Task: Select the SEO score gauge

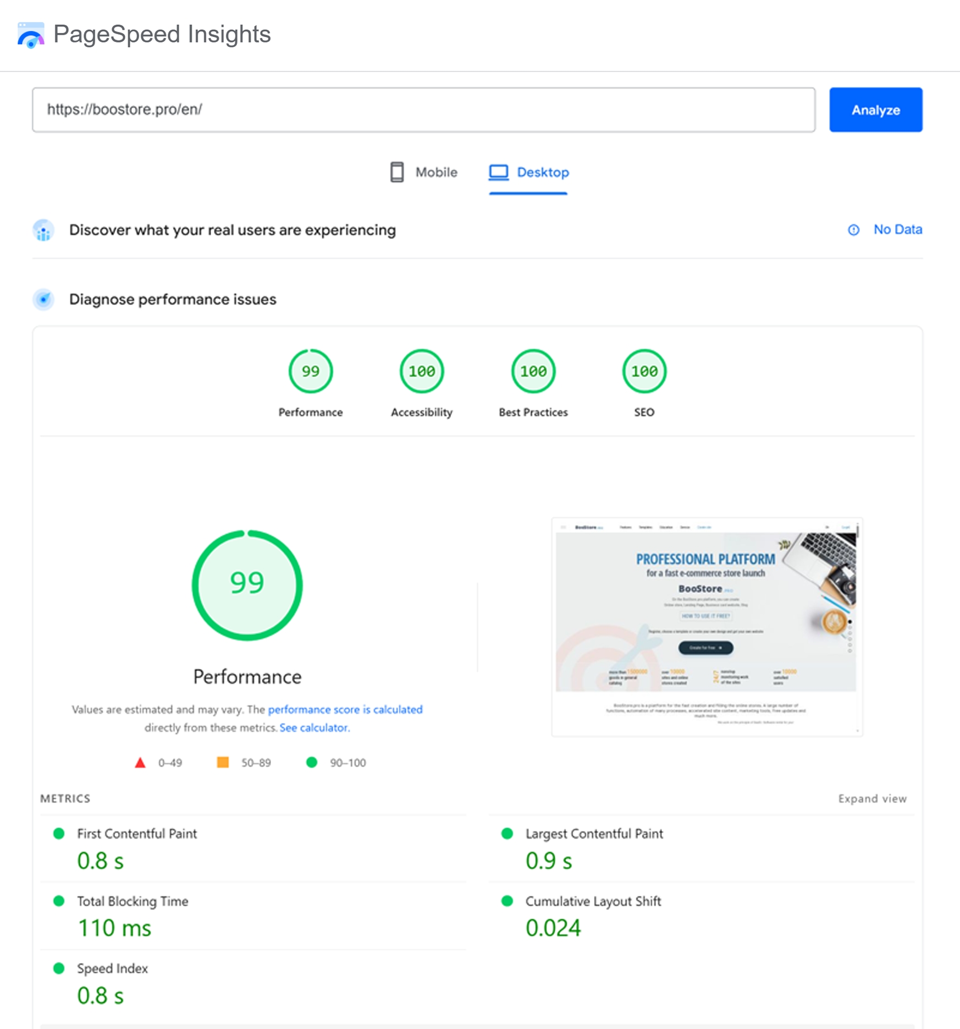Action: pyautogui.click(x=644, y=371)
